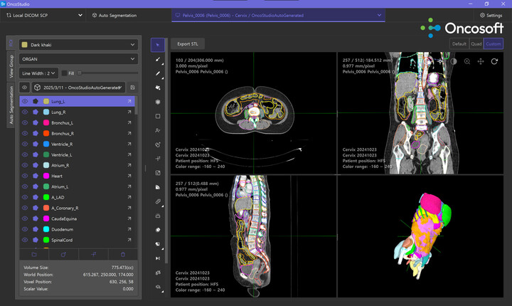Image resolution: width=512 pixels, height=306 pixels.
Task: Open the Line Width dropdown
Action: point(38,73)
